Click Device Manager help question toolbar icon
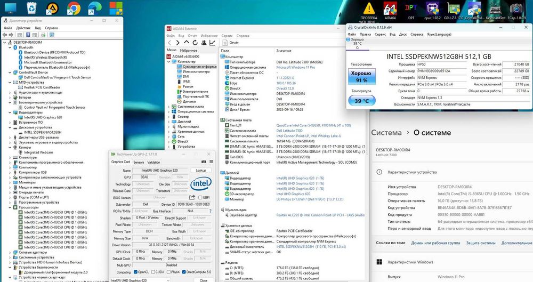This screenshot has width=533, height=282. pos(28,35)
